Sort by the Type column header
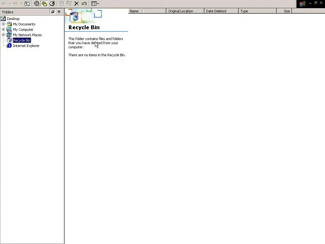Viewport: 325px width, 244px height. coord(258,11)
